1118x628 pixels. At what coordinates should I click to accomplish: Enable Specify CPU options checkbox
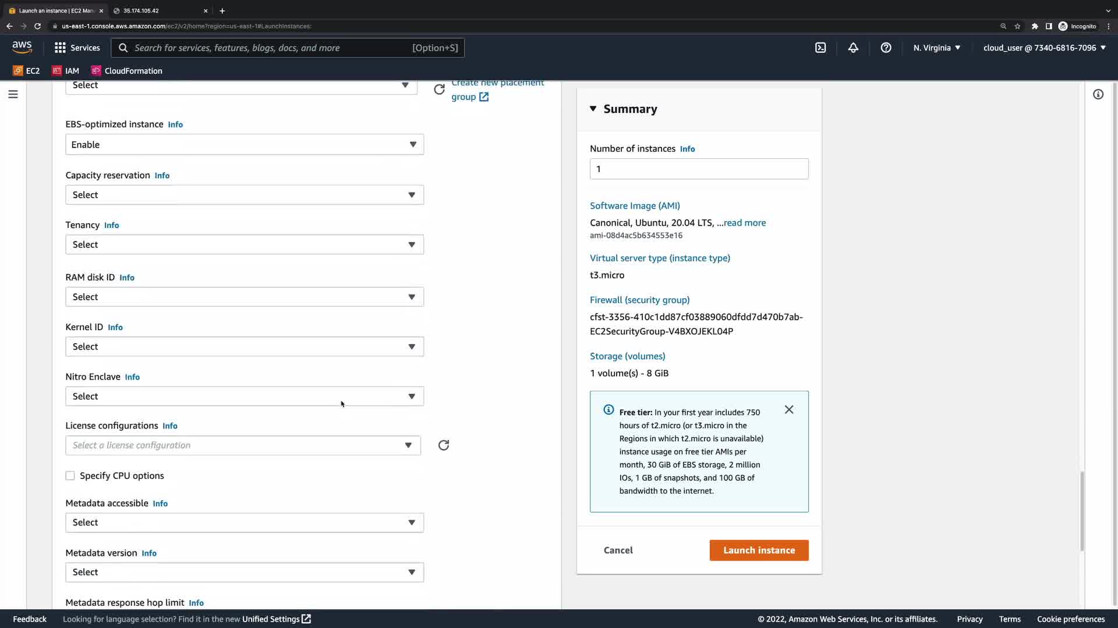(70, 476)
